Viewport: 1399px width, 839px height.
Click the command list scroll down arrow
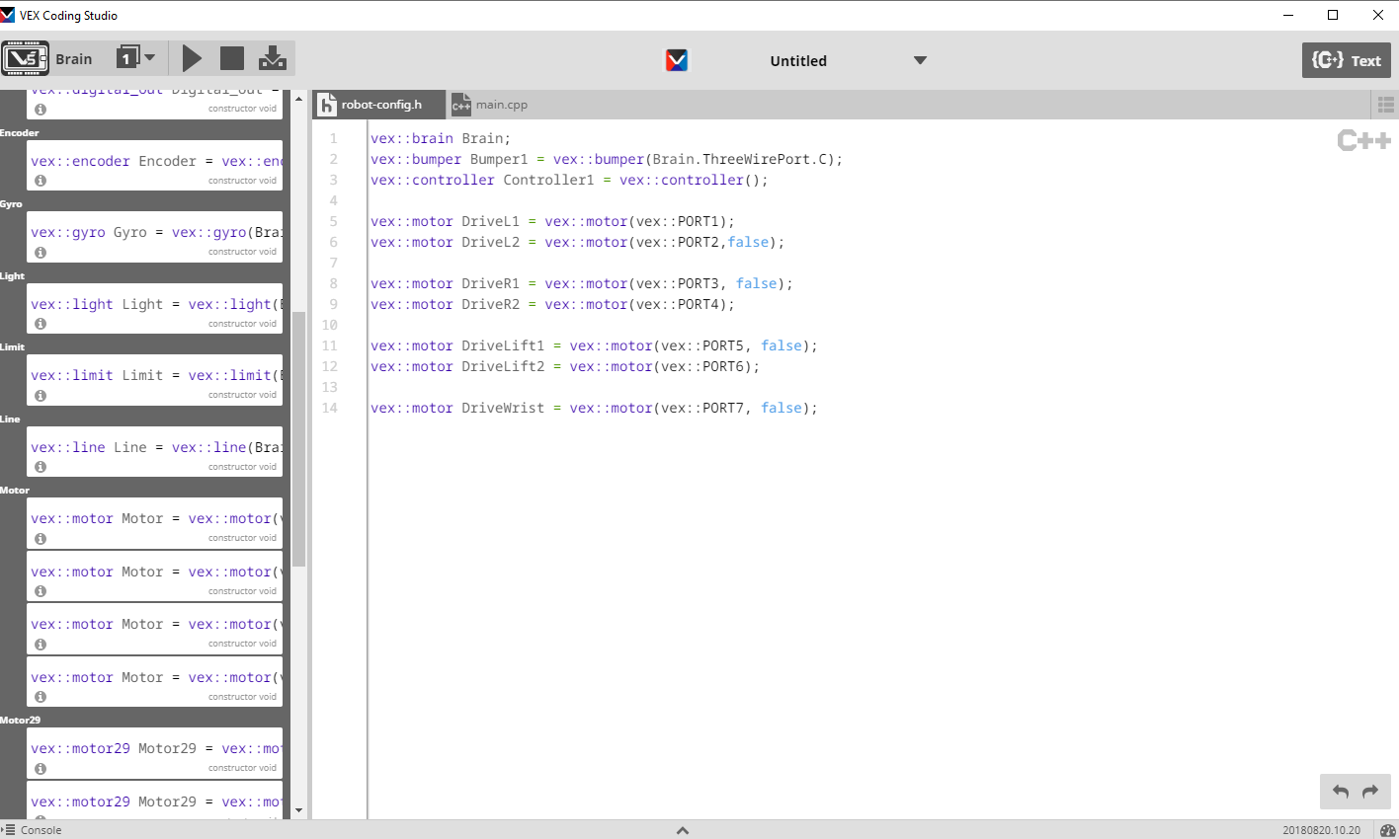[x=298, y=811]
